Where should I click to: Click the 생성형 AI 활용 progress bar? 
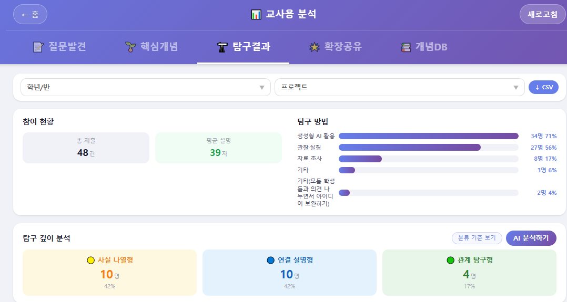429,136
